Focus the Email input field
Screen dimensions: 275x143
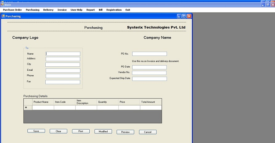(63, 70)
